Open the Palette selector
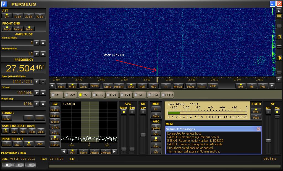 point(95,86)
